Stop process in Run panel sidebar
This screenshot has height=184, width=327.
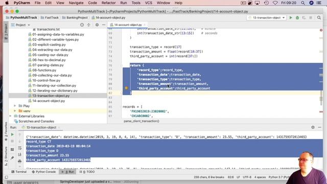[12, 141]
